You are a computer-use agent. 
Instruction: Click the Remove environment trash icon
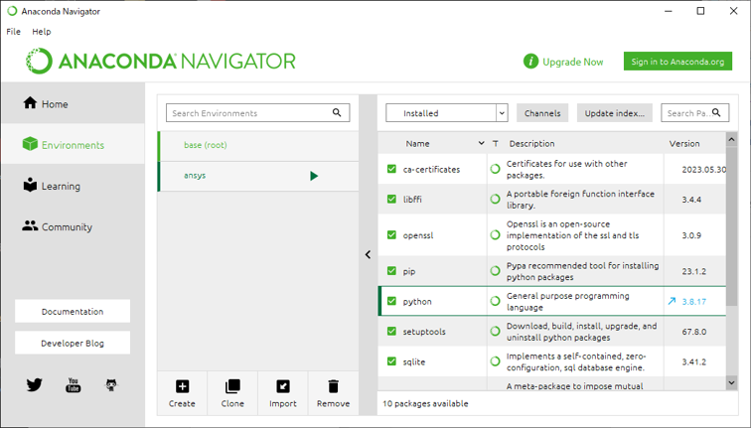click(x=333, y=386)
